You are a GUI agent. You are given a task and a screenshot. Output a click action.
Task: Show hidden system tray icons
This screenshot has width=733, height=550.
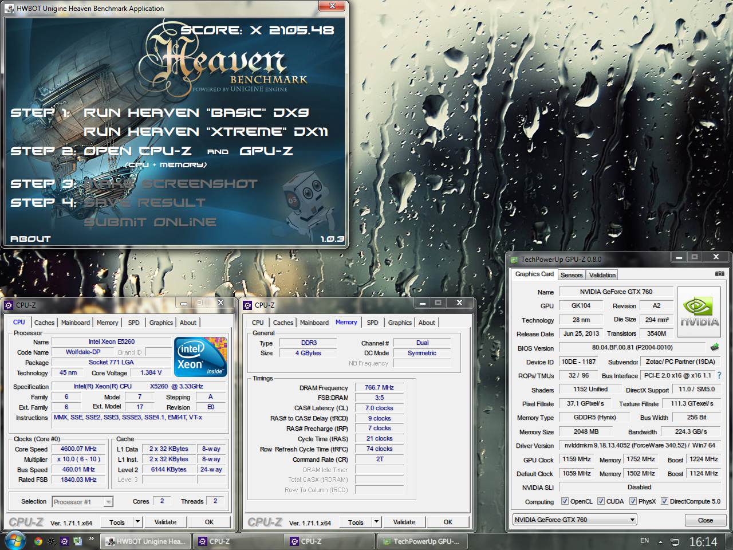point(660,541)
